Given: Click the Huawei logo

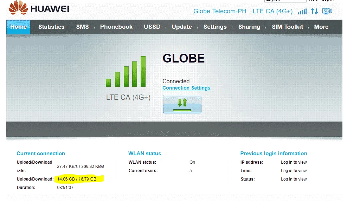Looking at the screenshot, I should [39, 8].
